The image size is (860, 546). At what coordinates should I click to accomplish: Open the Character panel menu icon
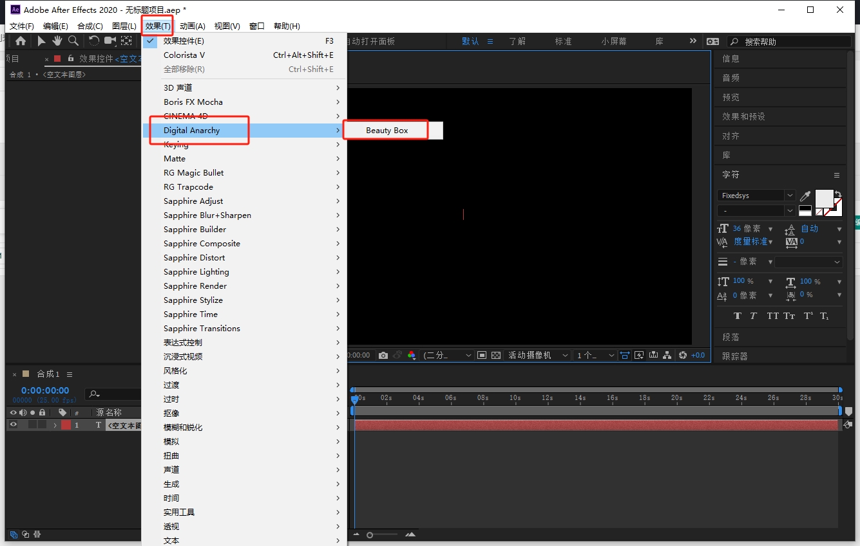[x=837, y=175]
